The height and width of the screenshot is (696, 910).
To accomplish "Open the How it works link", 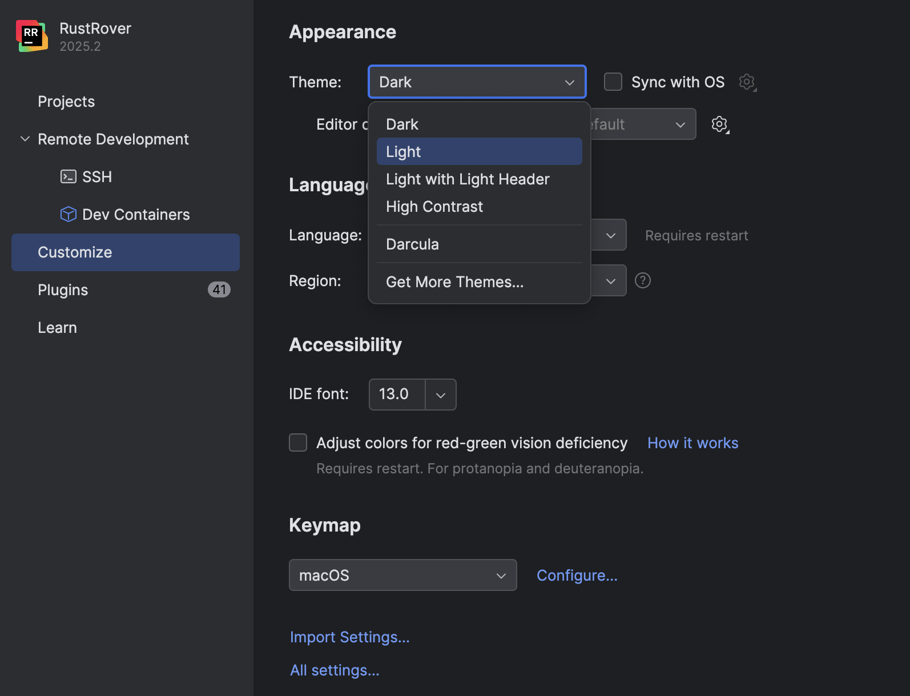I will pyautogui.click(x=692, y=443).
